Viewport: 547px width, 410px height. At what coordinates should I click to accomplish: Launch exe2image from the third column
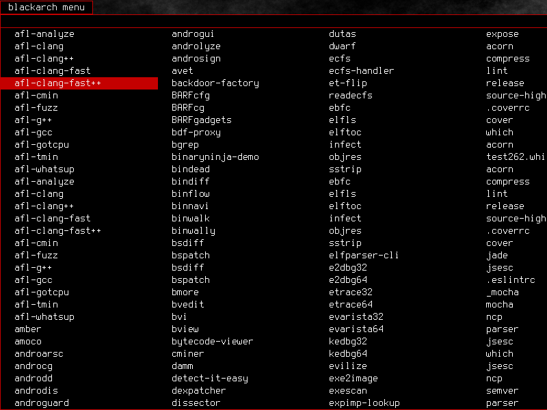click(x=353, y=378)
